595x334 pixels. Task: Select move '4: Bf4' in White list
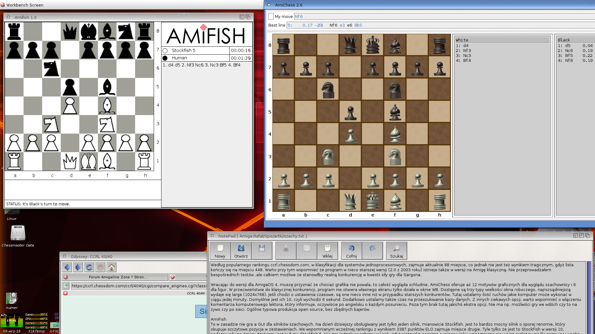pyautogui.click(x=463, y=60)
